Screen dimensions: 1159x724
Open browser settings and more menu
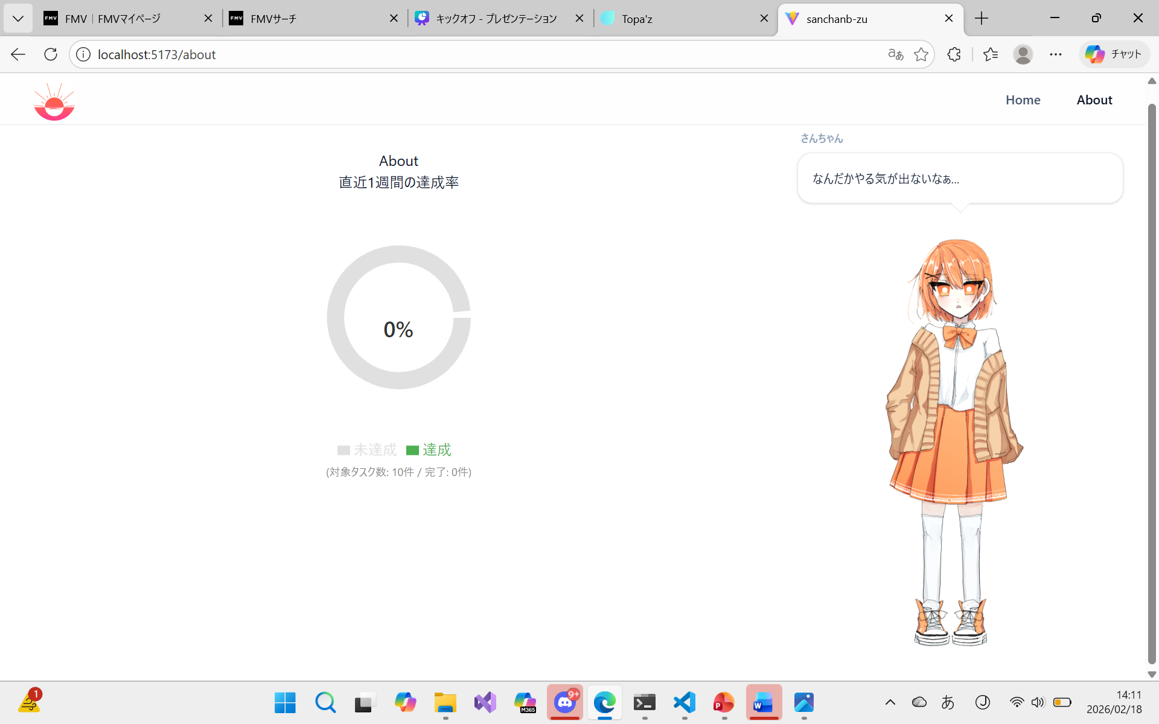coord(1055,54)
